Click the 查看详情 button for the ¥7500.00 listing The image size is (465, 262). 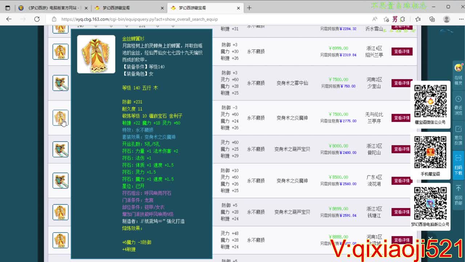[401, 83]
